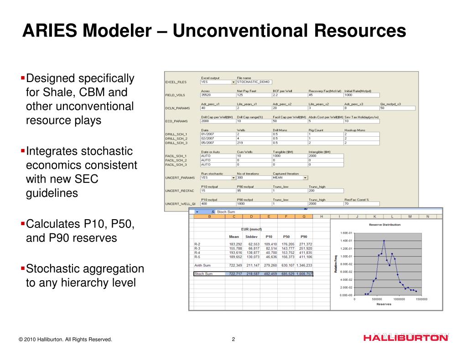This screenshot has width=467, height=350.
Task: Click the Qe_mcfpd_s3 field showing 50
Action: pyautogui.click(x=397, y=108)
